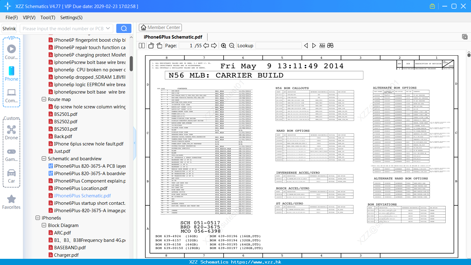Rotate the page counterclockwise
The image size is (471, 265).
click(x=151, y=46)
